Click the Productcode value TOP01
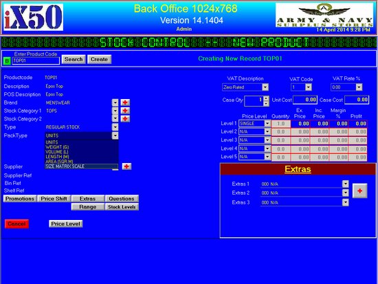This screenshot has width=378, height=284. coord(51,78)
